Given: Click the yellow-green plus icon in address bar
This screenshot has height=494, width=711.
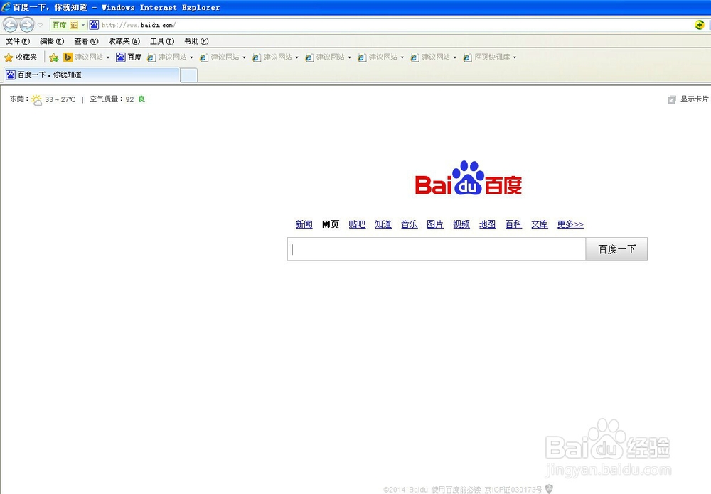Looking at the screenshot, I should pos(700,25).
